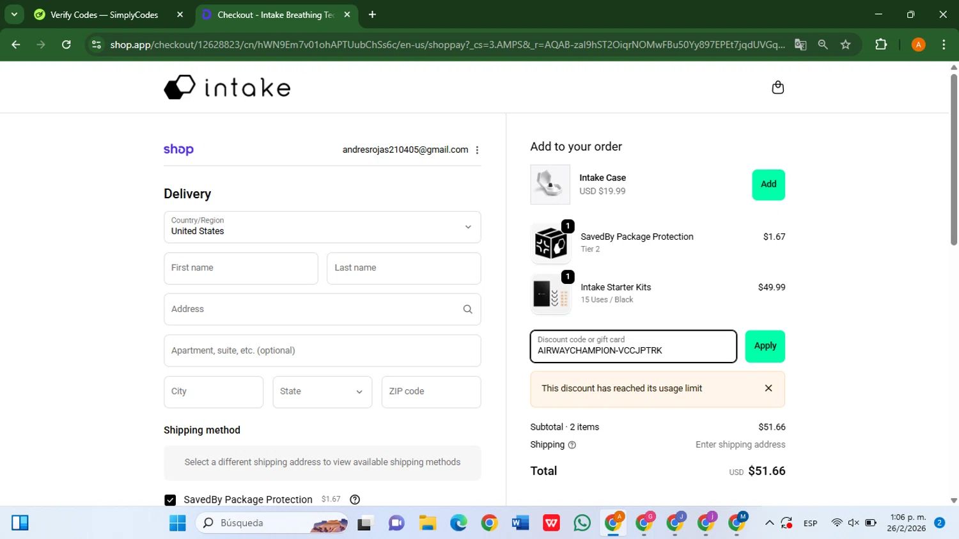Open a new browser tab
Image resolution: width=959 pixels, height=539 pixels.
[x=372, y=14]
